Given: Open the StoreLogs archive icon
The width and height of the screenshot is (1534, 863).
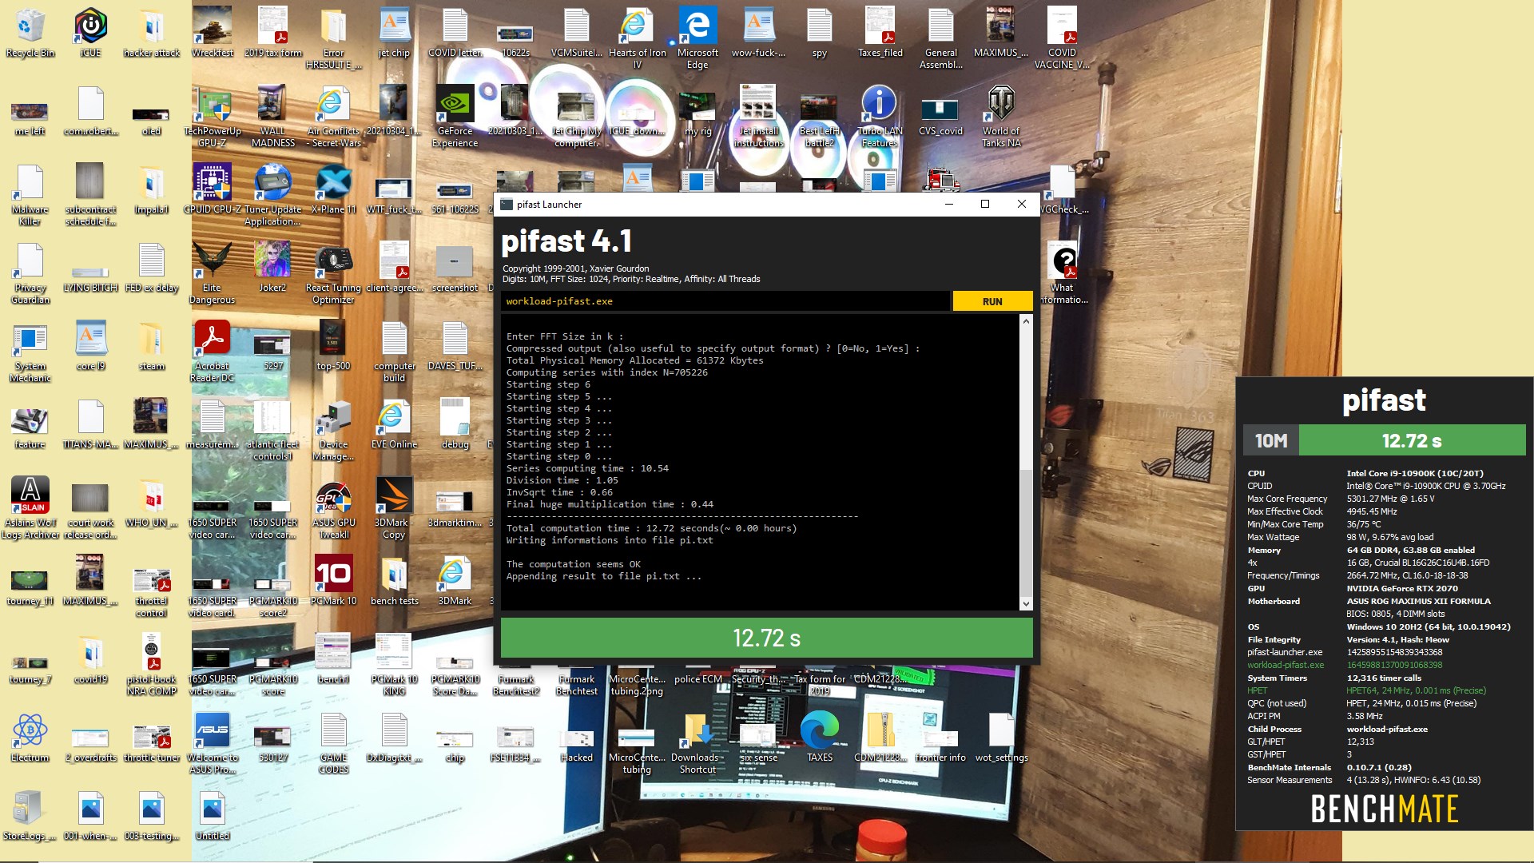Looking at the screenshot, I should coord(30,816).
